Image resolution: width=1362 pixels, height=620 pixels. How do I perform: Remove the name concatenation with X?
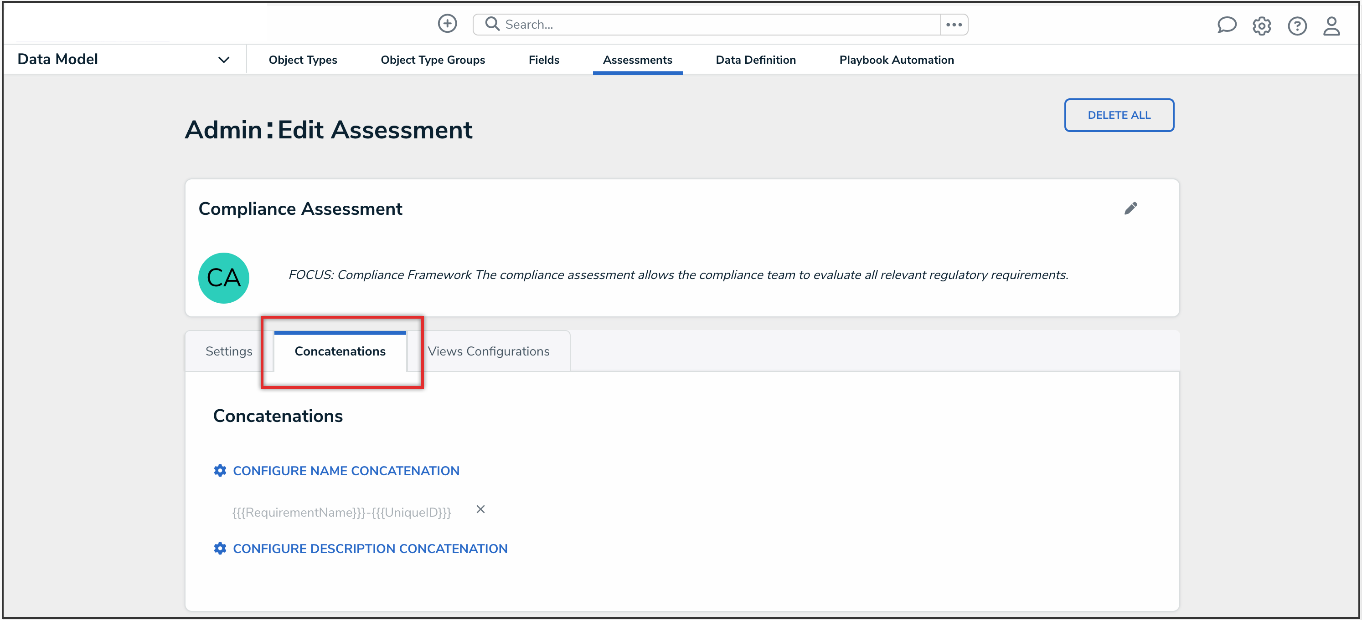click(x=480, y=509)
